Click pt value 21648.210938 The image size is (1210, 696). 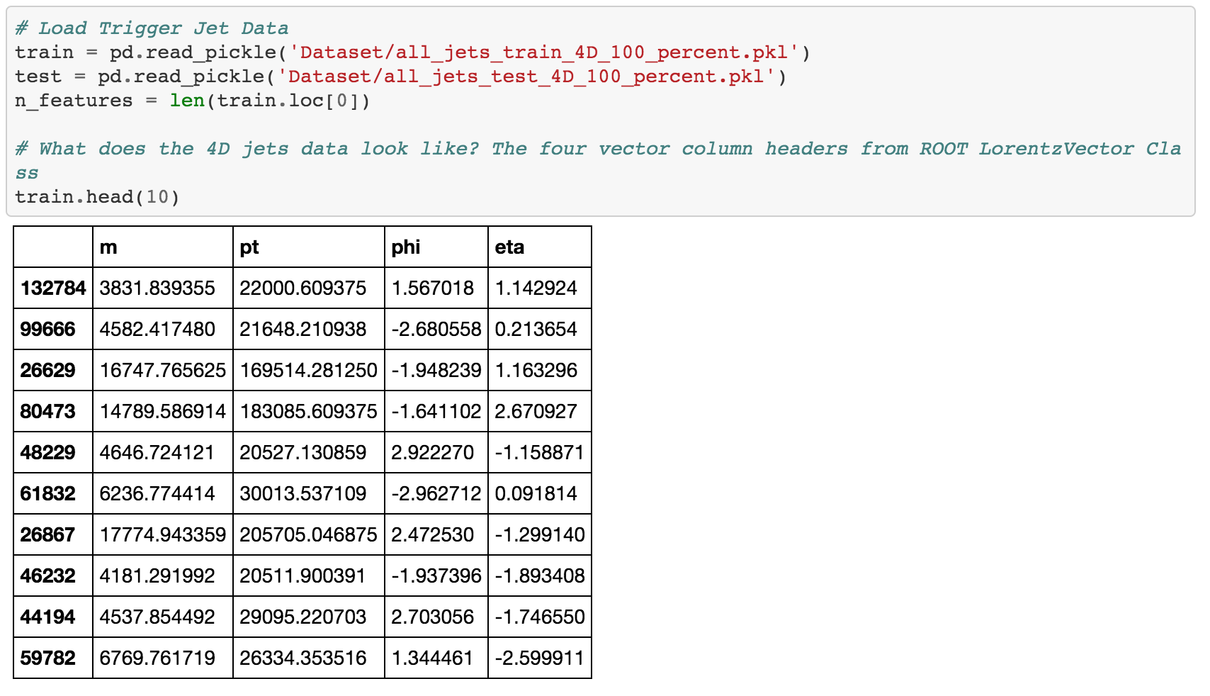(303, 329)
